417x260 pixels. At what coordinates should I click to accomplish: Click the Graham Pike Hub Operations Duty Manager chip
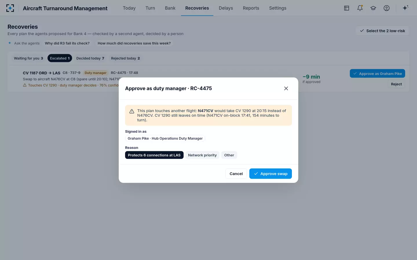pos(165,138)
